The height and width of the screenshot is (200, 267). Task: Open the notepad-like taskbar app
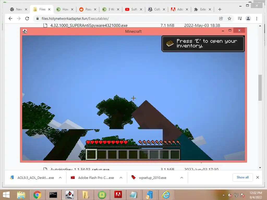coord(133,195)
